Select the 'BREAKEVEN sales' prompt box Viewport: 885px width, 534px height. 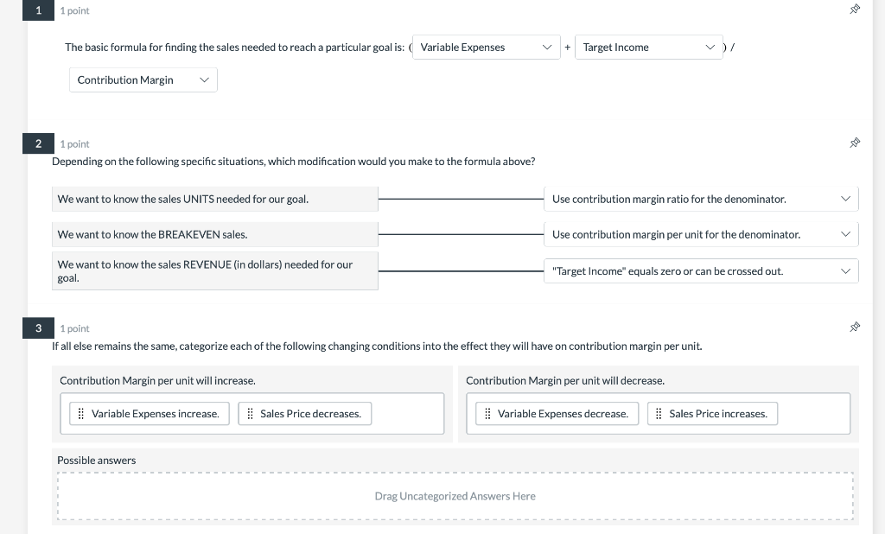tap(215, 234)
